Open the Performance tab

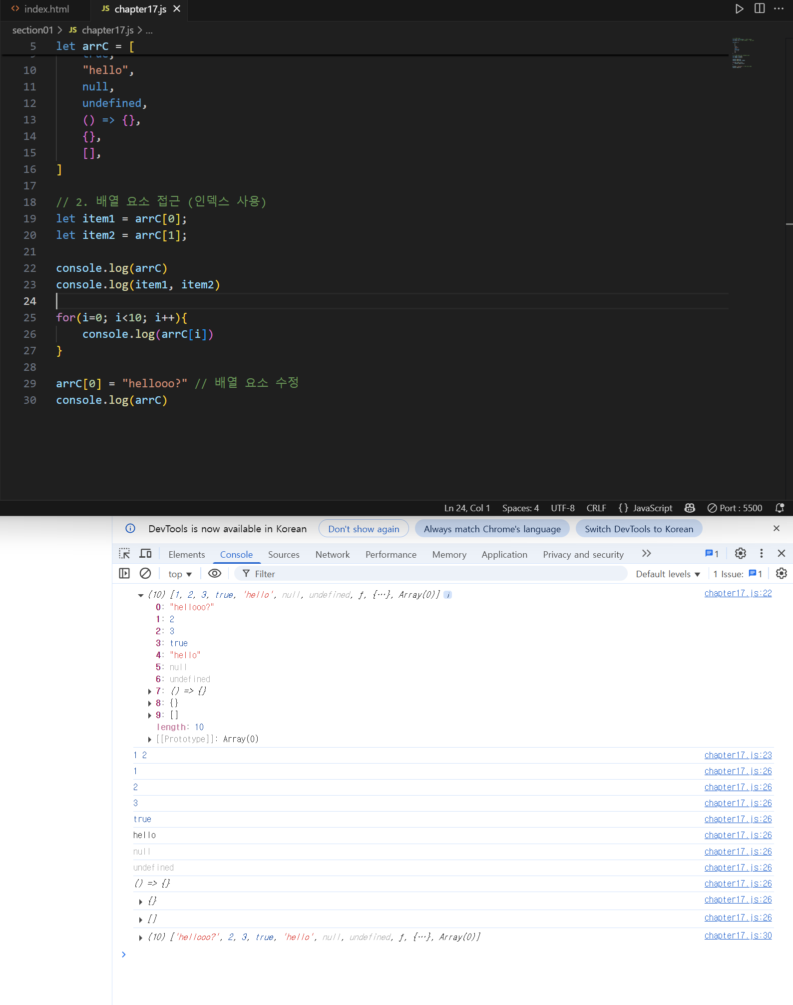tap(391, 554)
